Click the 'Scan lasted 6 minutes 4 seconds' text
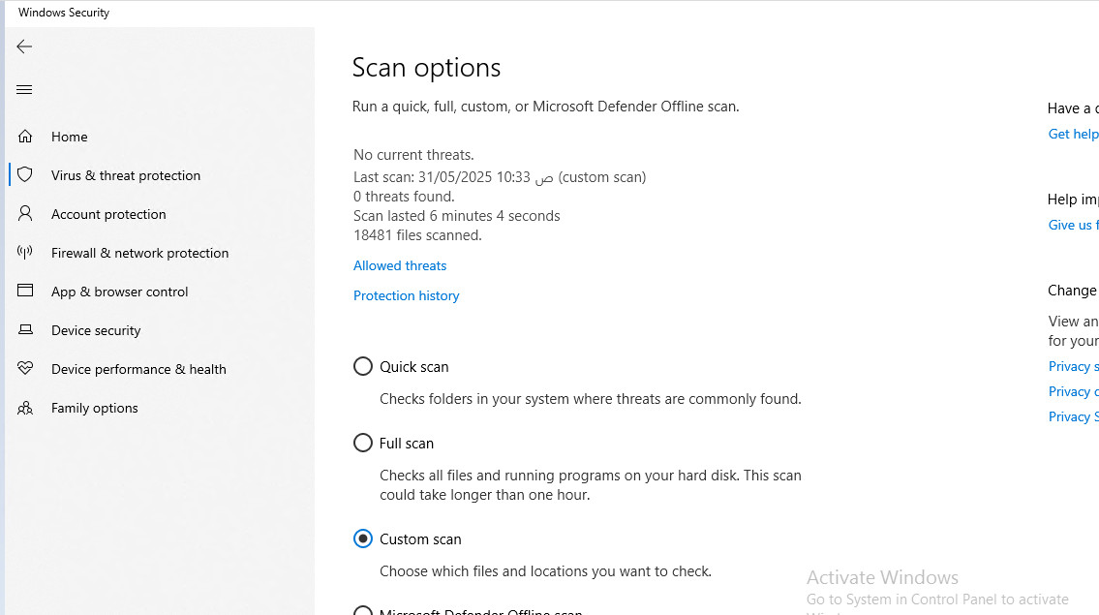Screen dimensions: 1099x615 [x=456, y=216]
